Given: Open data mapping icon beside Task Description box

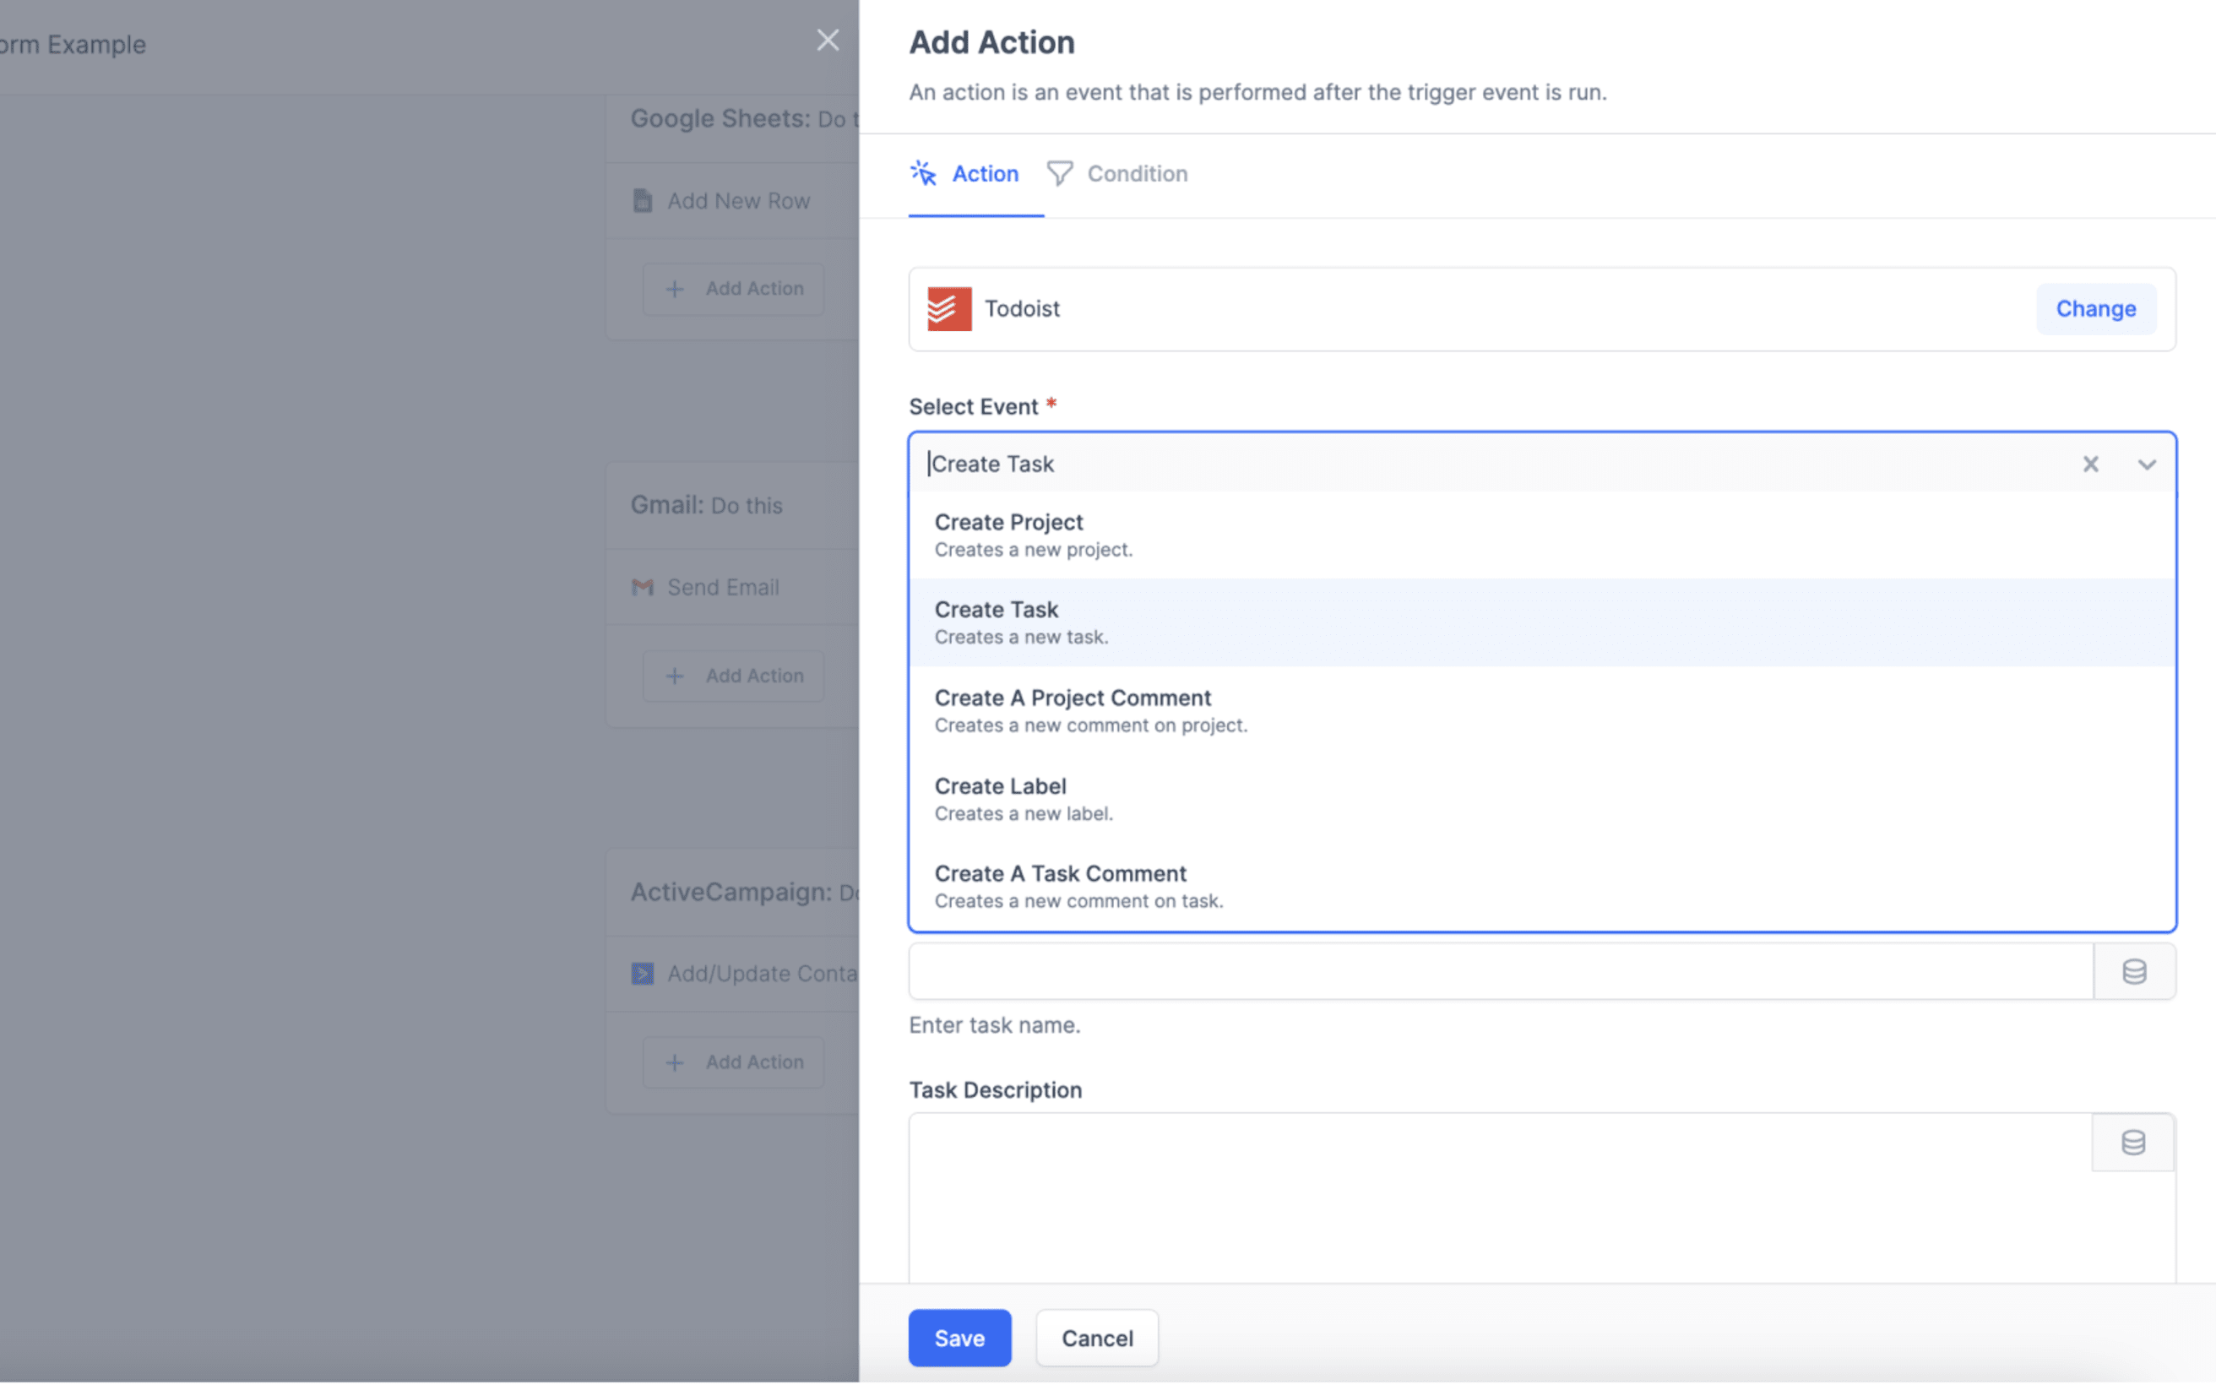Looking at the screenshot, I should pyautogui.click(x=2132, y=1143).
